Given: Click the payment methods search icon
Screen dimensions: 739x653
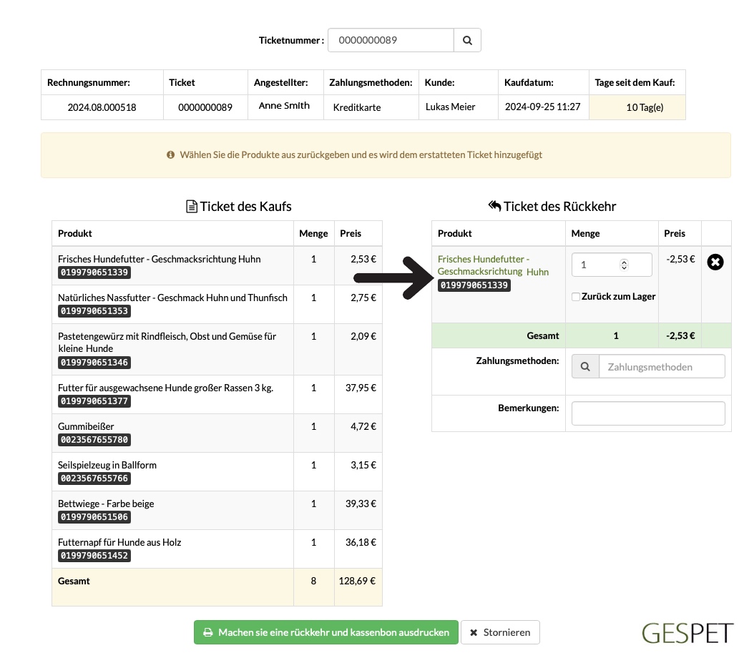Looking at the screenshot, I should [585, 366].
